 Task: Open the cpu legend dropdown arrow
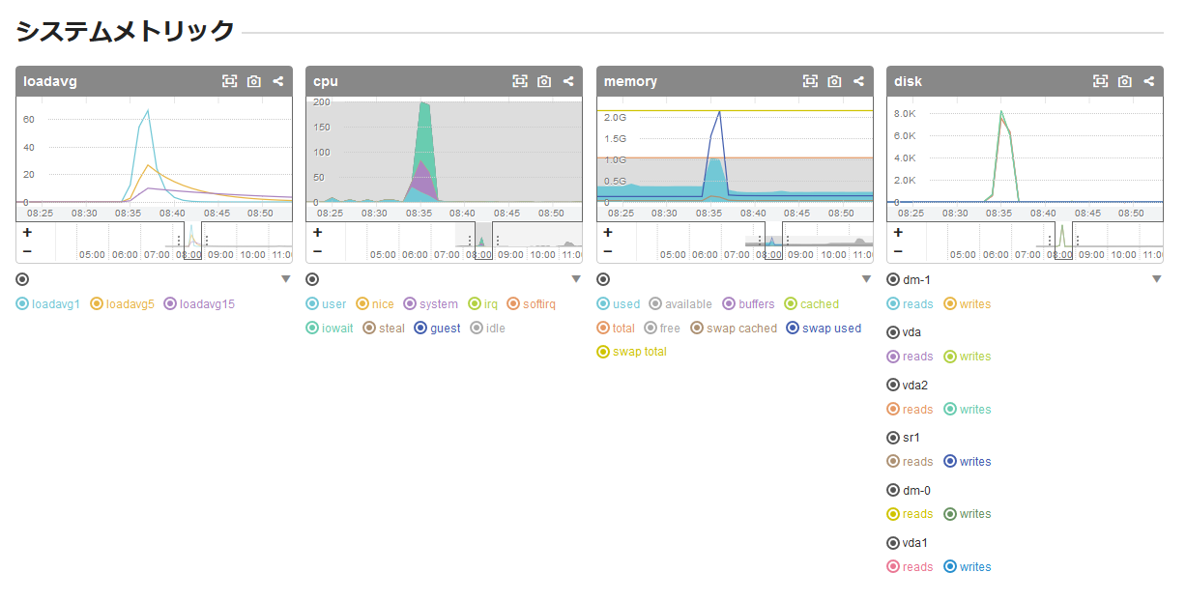tap(576, 279)
